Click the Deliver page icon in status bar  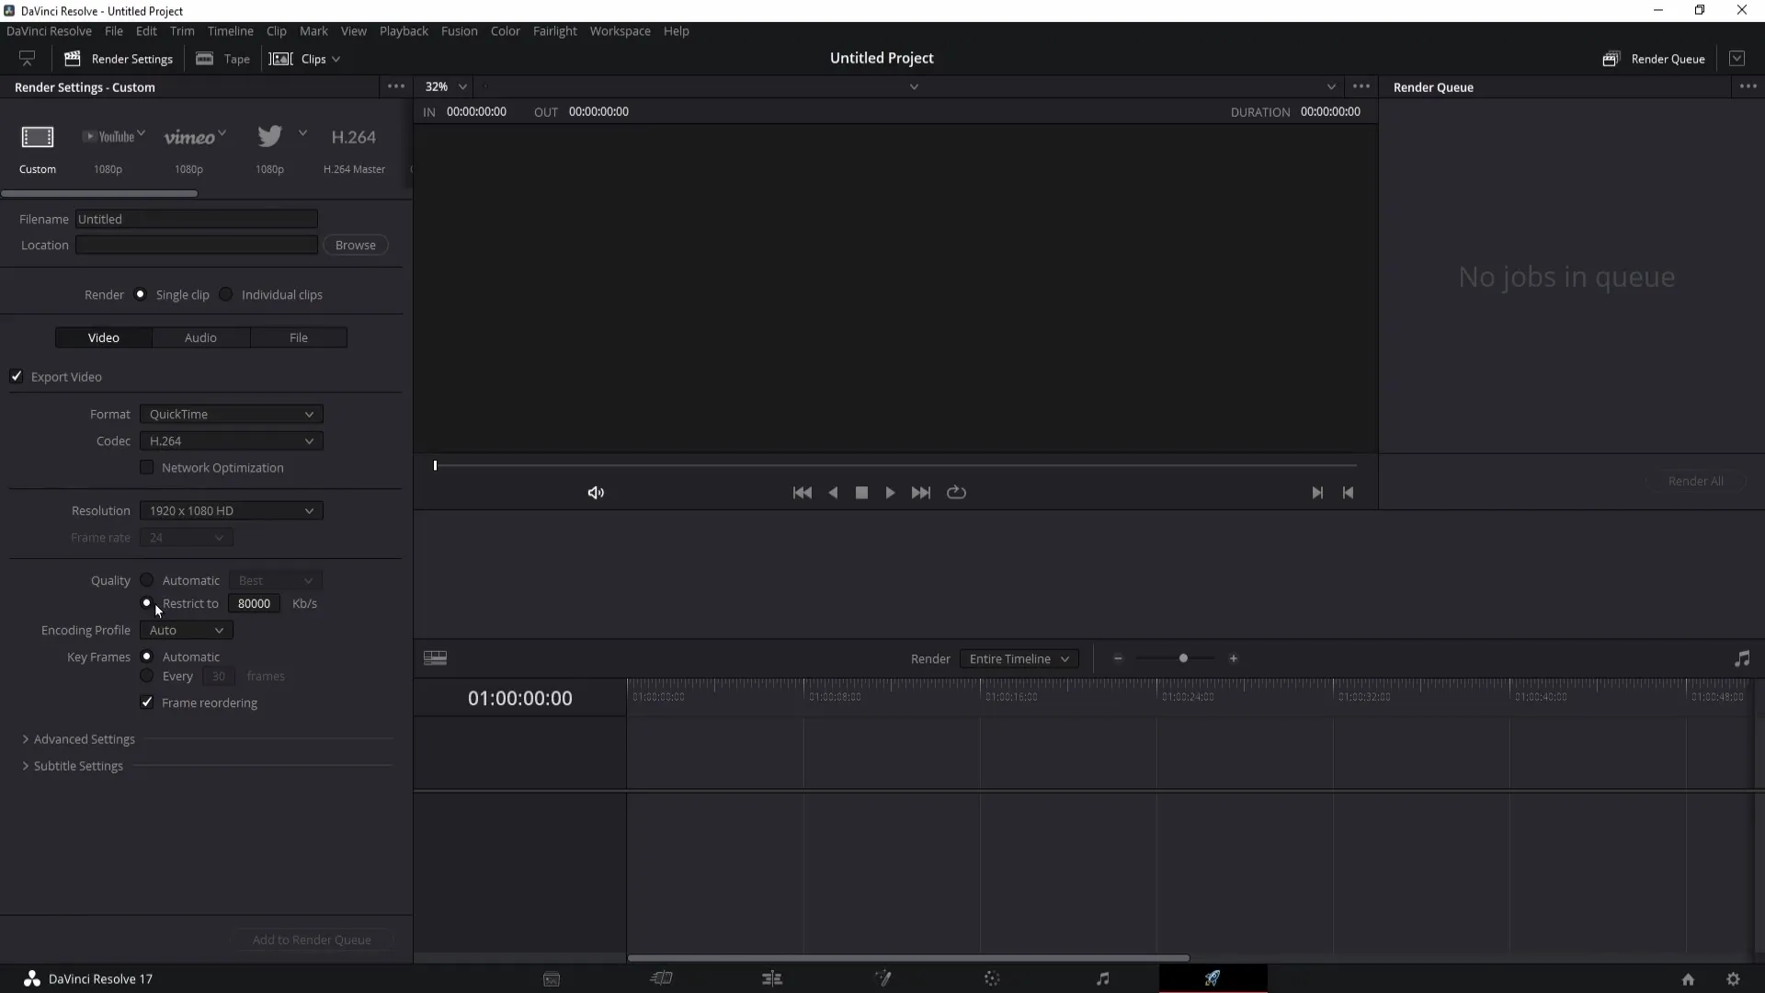tap(1213, 978)
